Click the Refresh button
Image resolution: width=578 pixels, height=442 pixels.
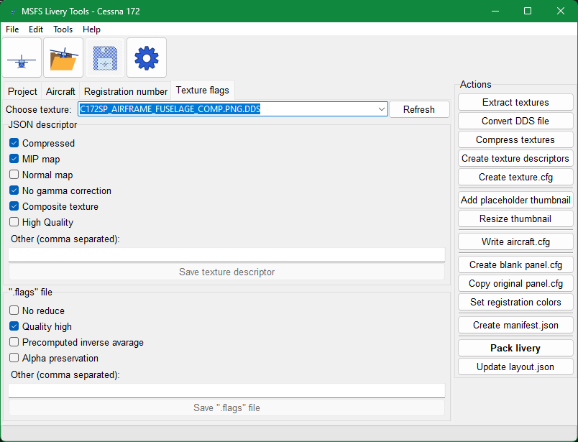(x=418, y=109)
